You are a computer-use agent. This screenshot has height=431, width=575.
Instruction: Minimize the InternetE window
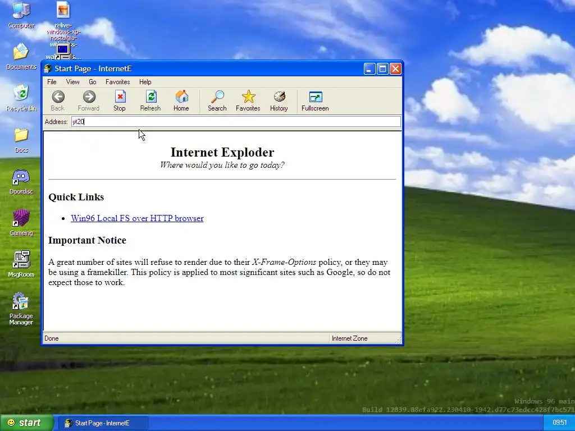coord(369,69)
